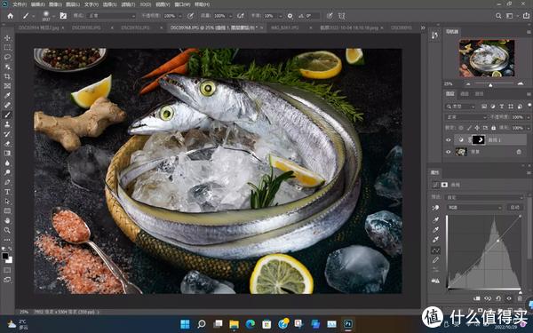
Task: Open the brush settings panel icon
Action: click(x=63, y=16)
